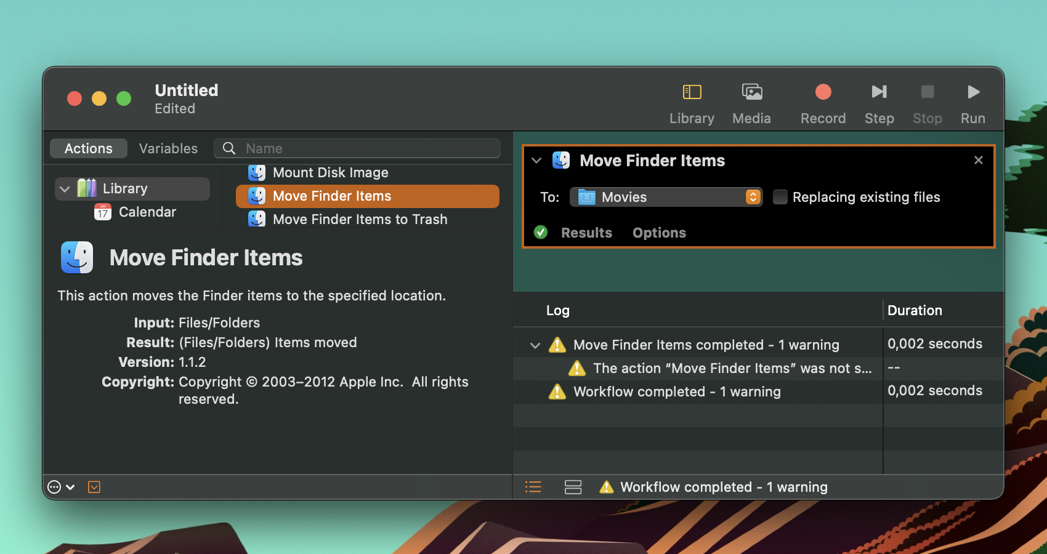Toggle the description panel checkbox icon
The image size is (1047, 554).
(94, 487)
